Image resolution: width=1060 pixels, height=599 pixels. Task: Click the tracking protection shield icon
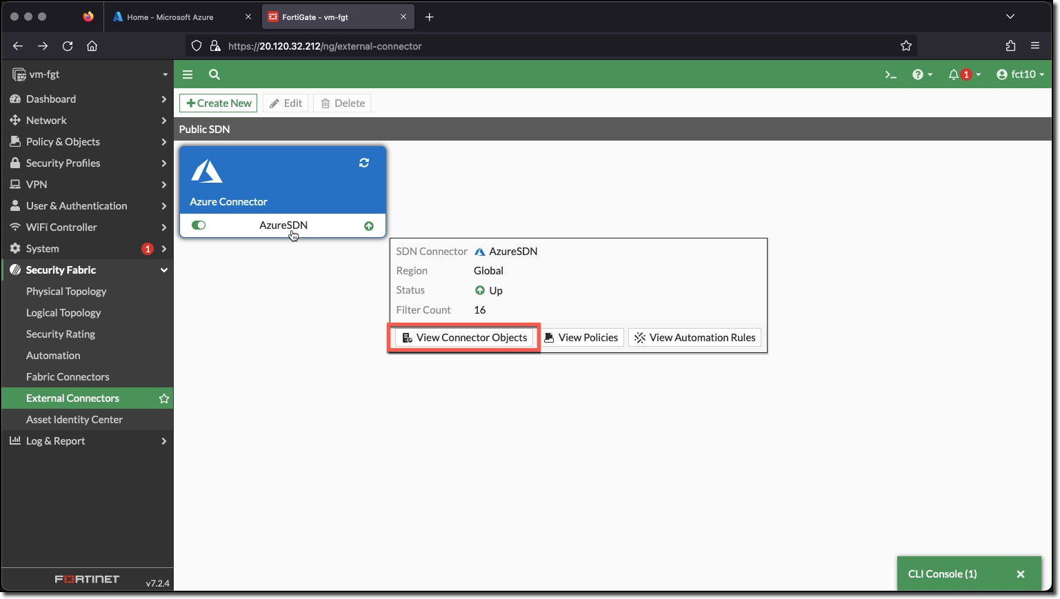tap(197, 46)
